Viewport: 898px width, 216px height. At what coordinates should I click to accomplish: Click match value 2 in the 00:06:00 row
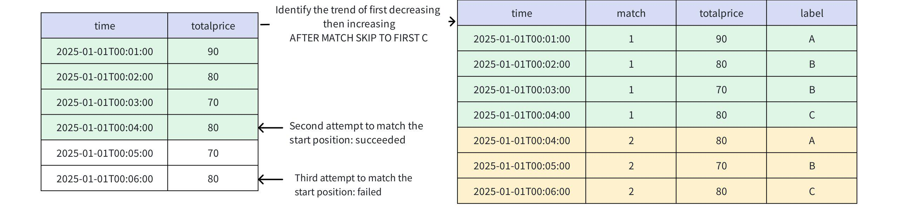coord(631,191)
